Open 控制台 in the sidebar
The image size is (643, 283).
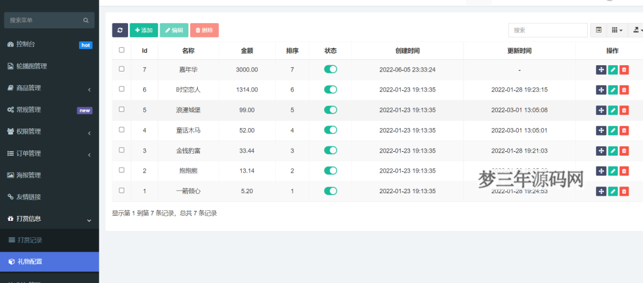click(49, 44)
